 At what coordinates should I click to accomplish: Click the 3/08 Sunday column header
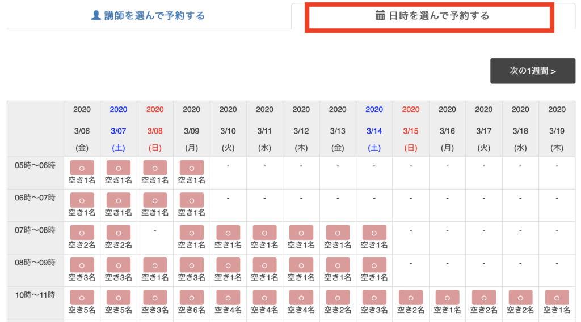[x=155, y=130]
